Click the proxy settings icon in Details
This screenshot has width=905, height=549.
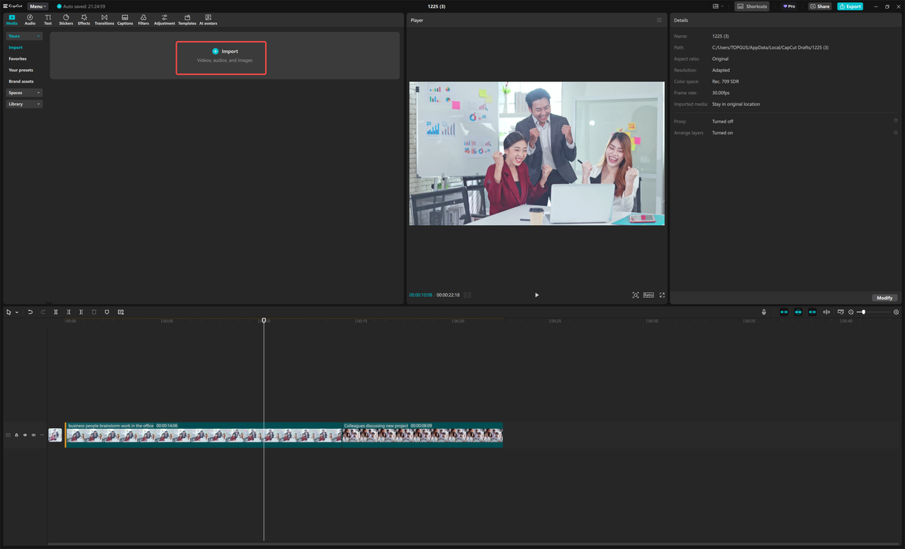[x=896, y=121]
